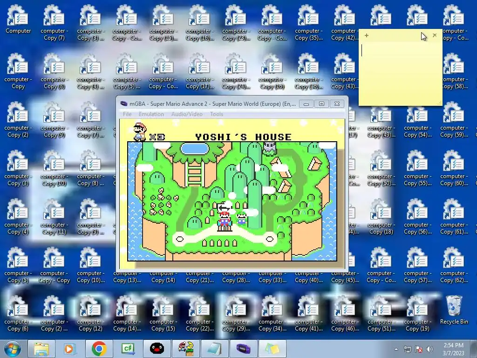Select the computer - Copy (46) shortcut
477x358 pixels.
(345, 313)
